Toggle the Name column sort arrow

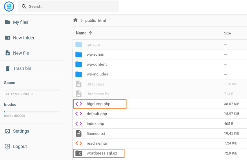[91, 33]
